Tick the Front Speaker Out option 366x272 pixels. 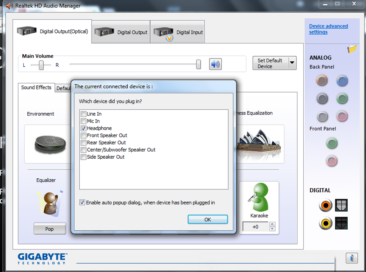point(83,135)
